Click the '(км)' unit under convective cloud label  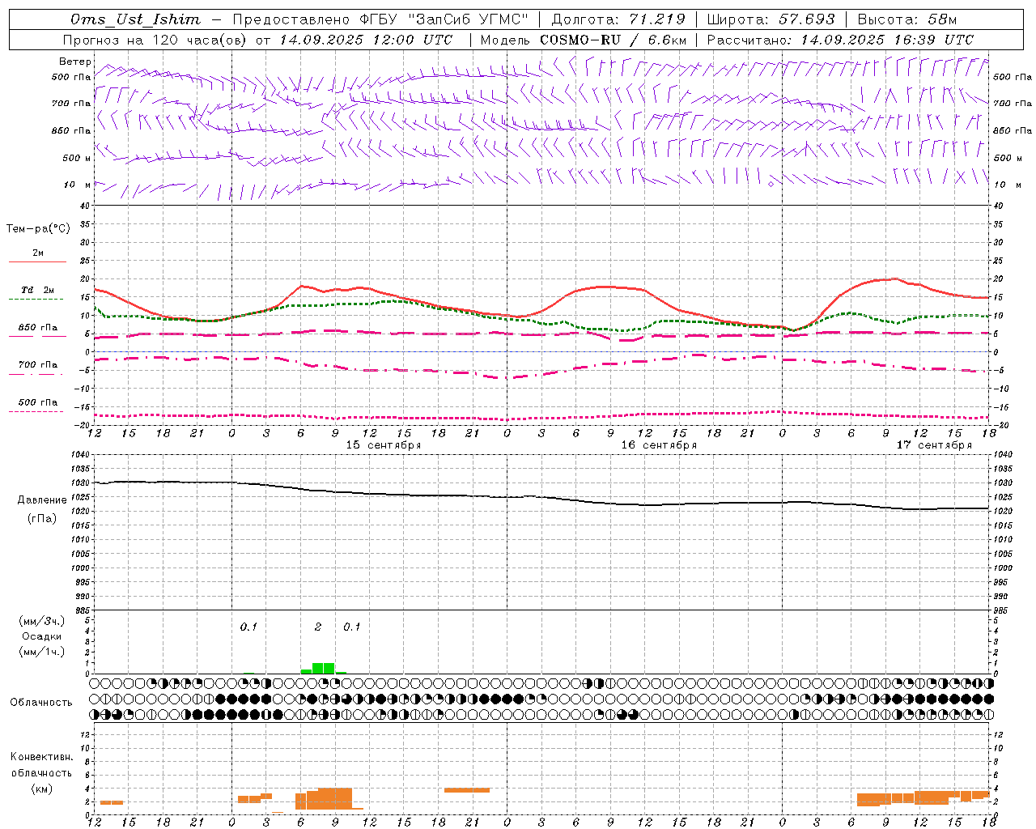[x=42, y=789]
